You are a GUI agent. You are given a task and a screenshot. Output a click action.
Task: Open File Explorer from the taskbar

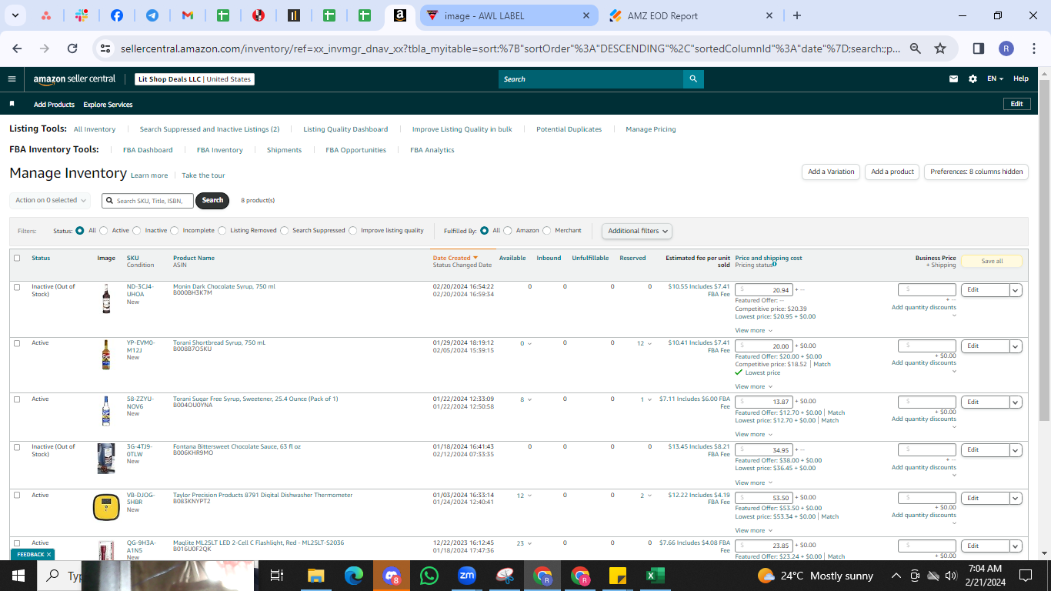pos(316,576)
